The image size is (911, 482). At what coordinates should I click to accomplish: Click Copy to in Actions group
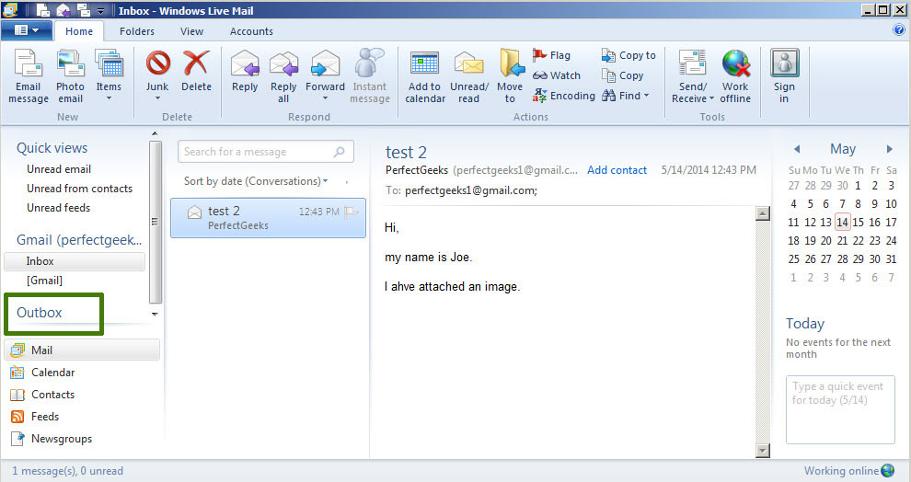point(628,55)
